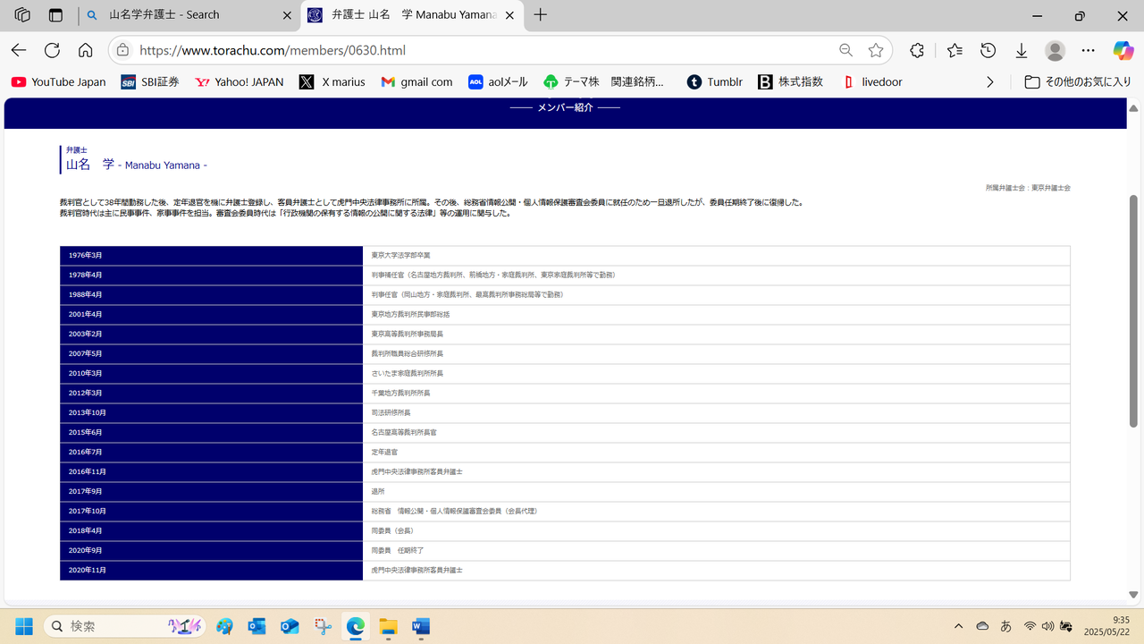Screen dimensions: 1144x644
Task: Open SBI証券 bookmark
Action: pyautogui.click(x=150, y=81)
